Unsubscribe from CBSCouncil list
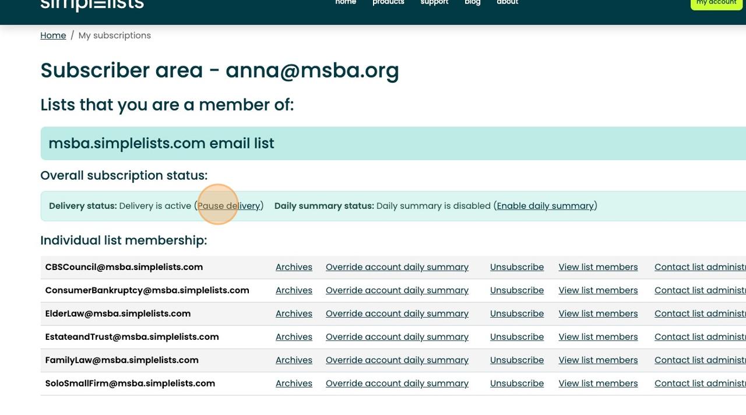The image size is (746, 415). pyautogui.click(x=517, y=267)
